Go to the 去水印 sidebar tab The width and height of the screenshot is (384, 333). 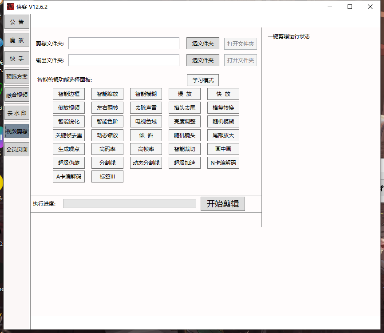(17, 113)
